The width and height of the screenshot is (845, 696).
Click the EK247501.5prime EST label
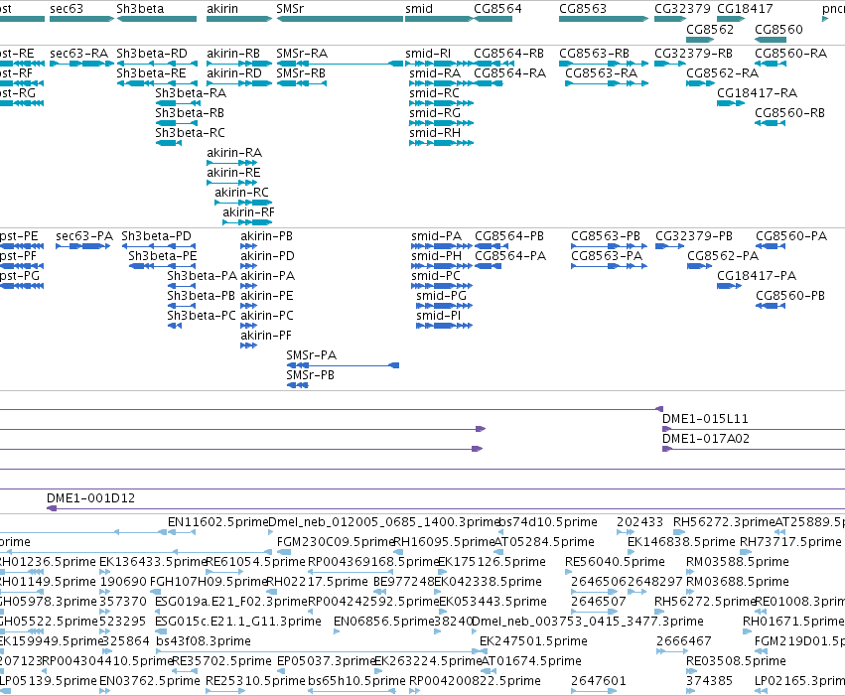click(533, 641)
